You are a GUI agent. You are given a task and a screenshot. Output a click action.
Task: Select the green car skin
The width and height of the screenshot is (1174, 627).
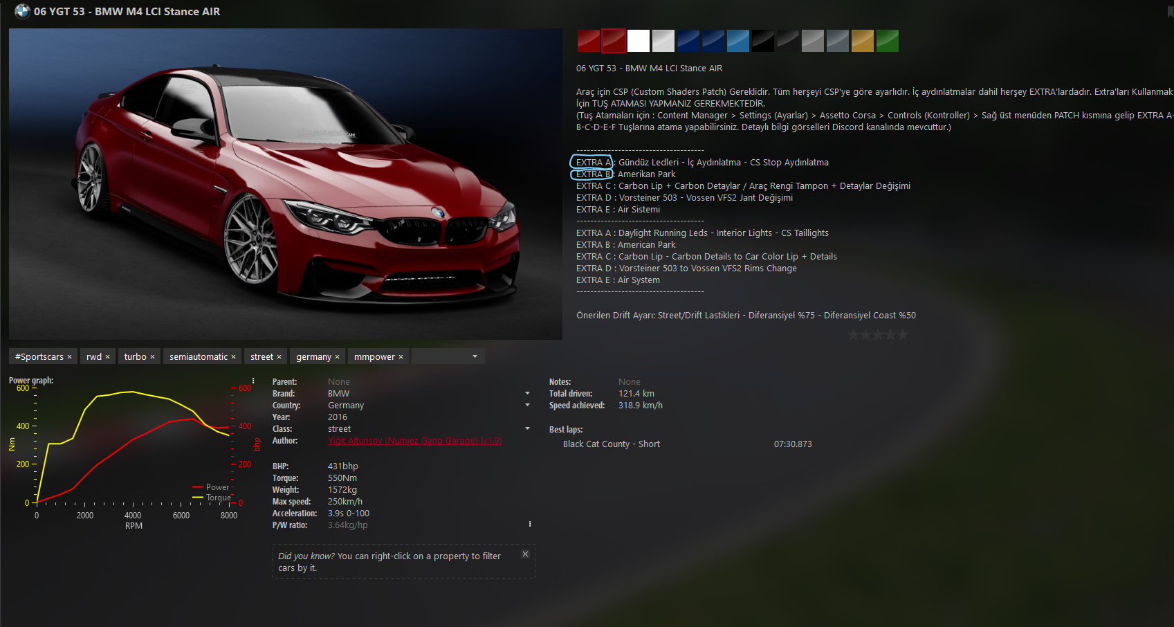(888, 41)
